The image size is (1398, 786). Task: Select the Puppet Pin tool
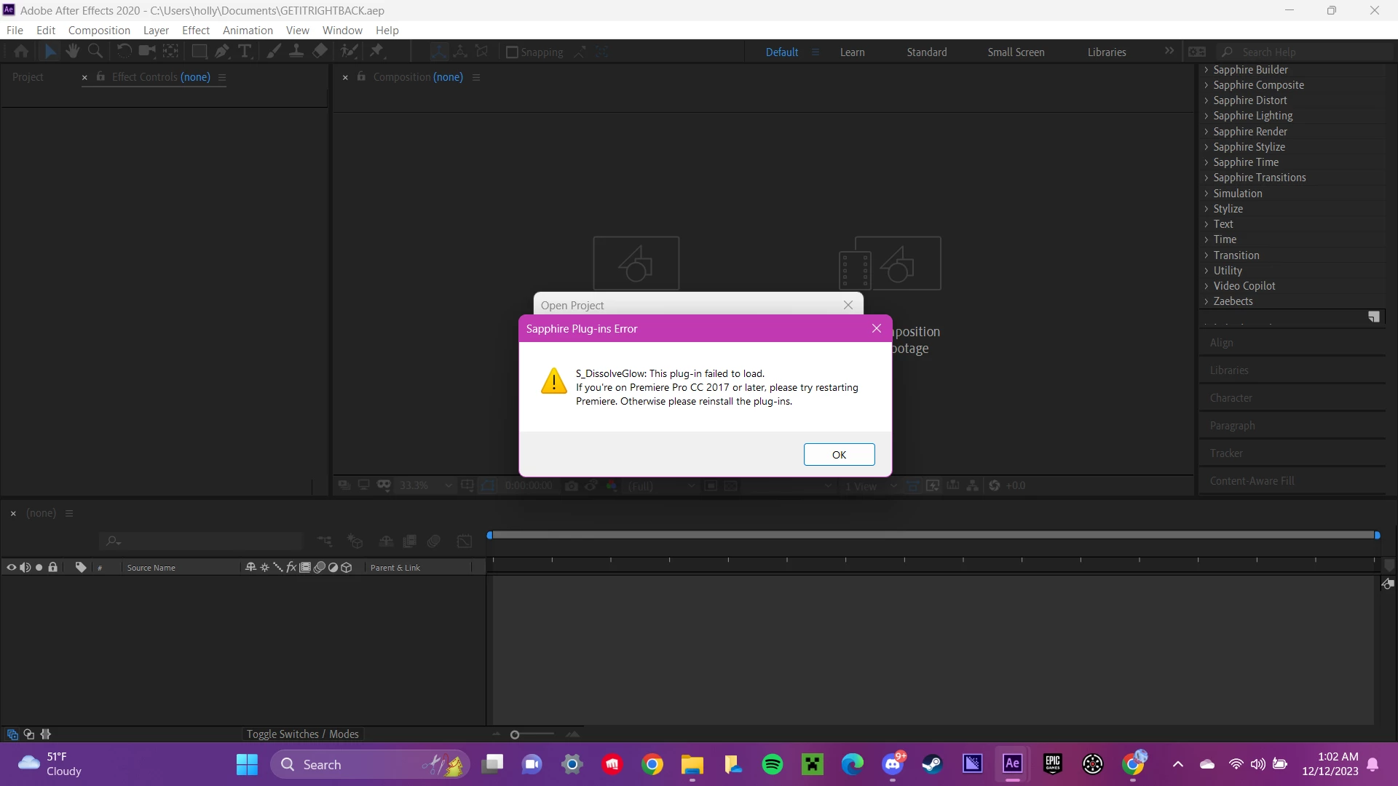coord(376,51)
